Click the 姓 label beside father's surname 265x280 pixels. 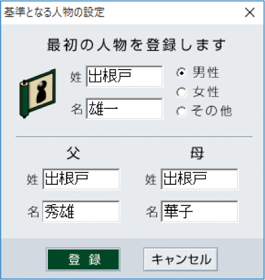[32, 179]
